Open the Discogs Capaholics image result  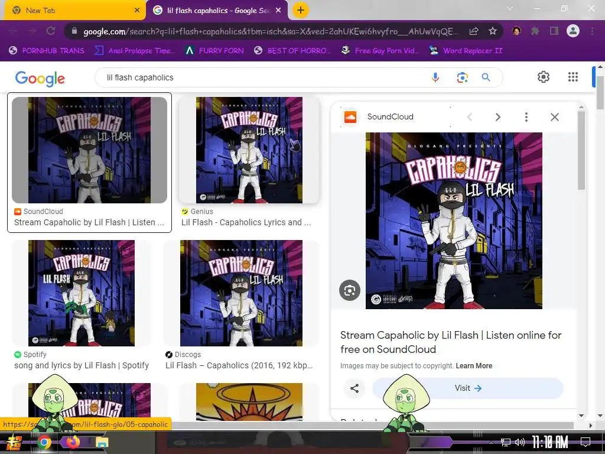(x=241, y=293)
